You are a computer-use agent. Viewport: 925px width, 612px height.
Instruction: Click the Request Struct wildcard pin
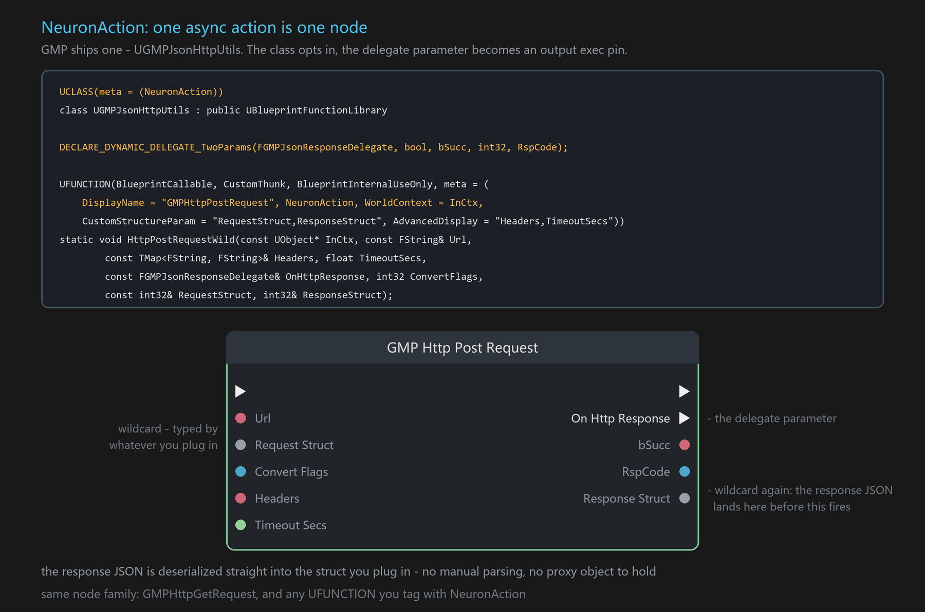240,445
